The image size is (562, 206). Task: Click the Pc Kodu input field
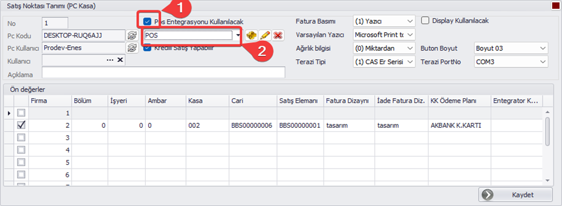[83, 36]
